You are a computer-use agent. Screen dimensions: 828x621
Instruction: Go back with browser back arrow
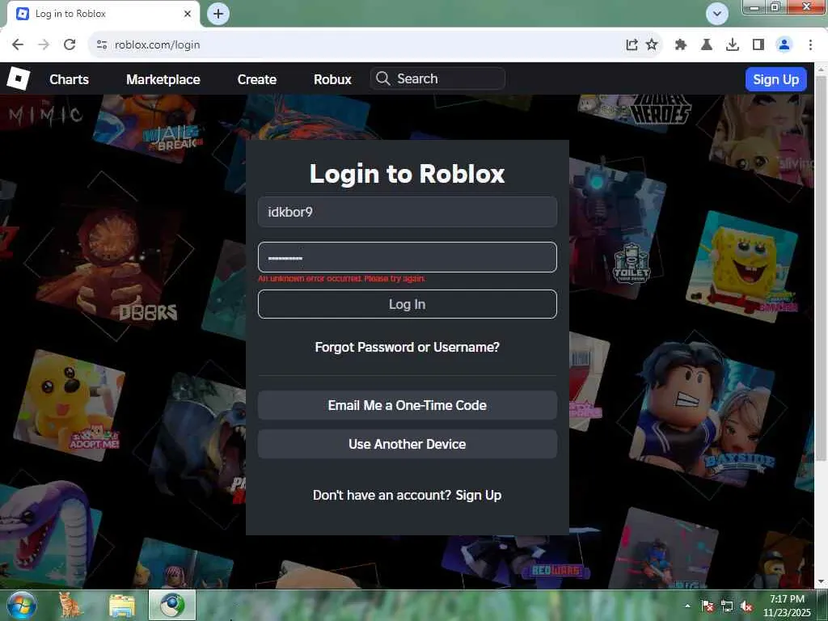[x=18, y=44]
